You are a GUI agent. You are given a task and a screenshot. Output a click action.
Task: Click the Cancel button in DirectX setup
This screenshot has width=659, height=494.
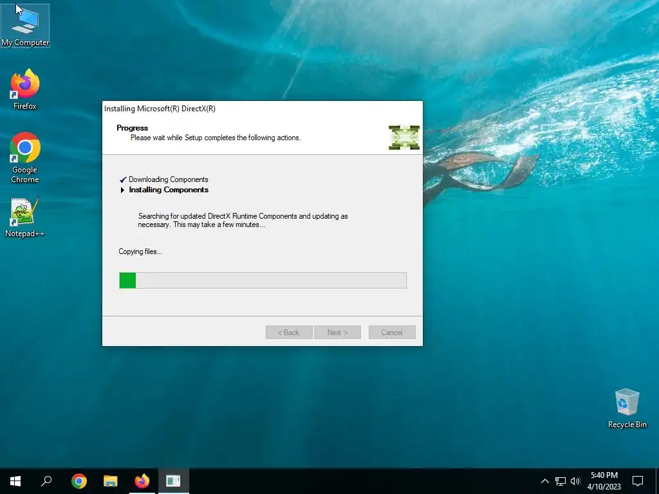[x=392, y=333]
